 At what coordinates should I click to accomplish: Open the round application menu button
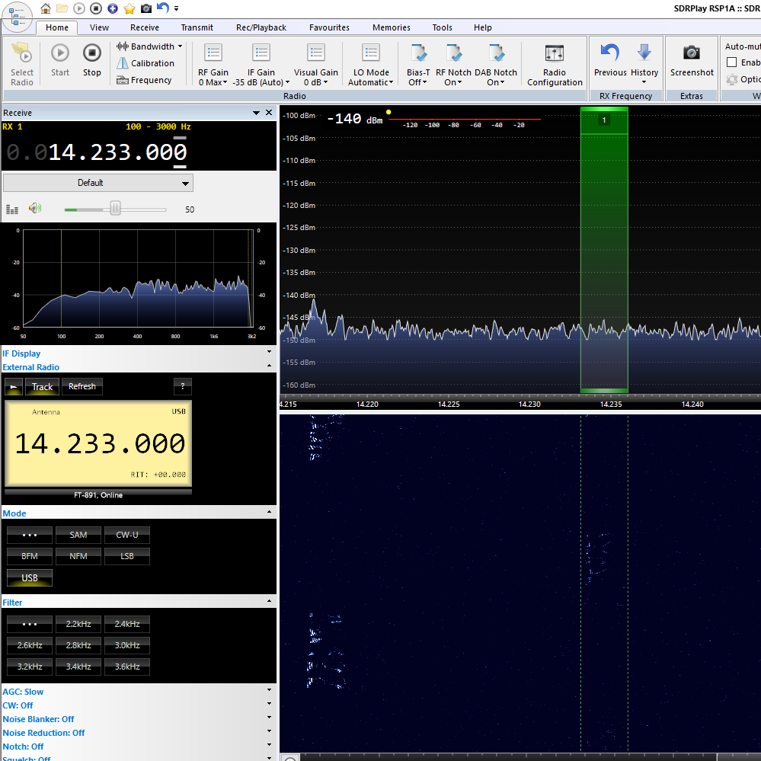pyautogui.click(x=18, y=16)
